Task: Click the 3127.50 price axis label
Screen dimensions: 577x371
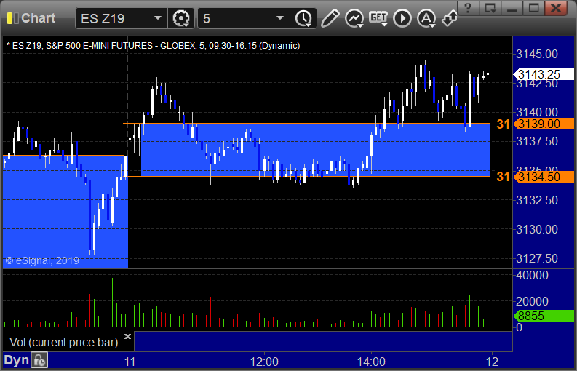Action: point(537,258)
